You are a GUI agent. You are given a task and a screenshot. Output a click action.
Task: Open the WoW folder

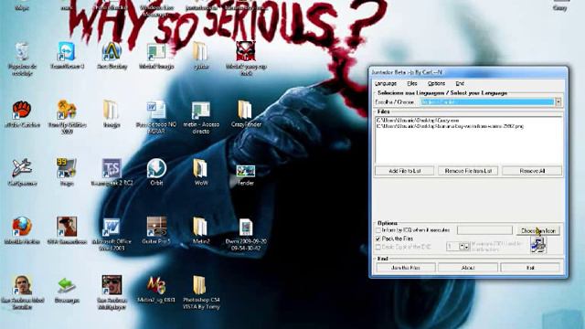point(201,168)
